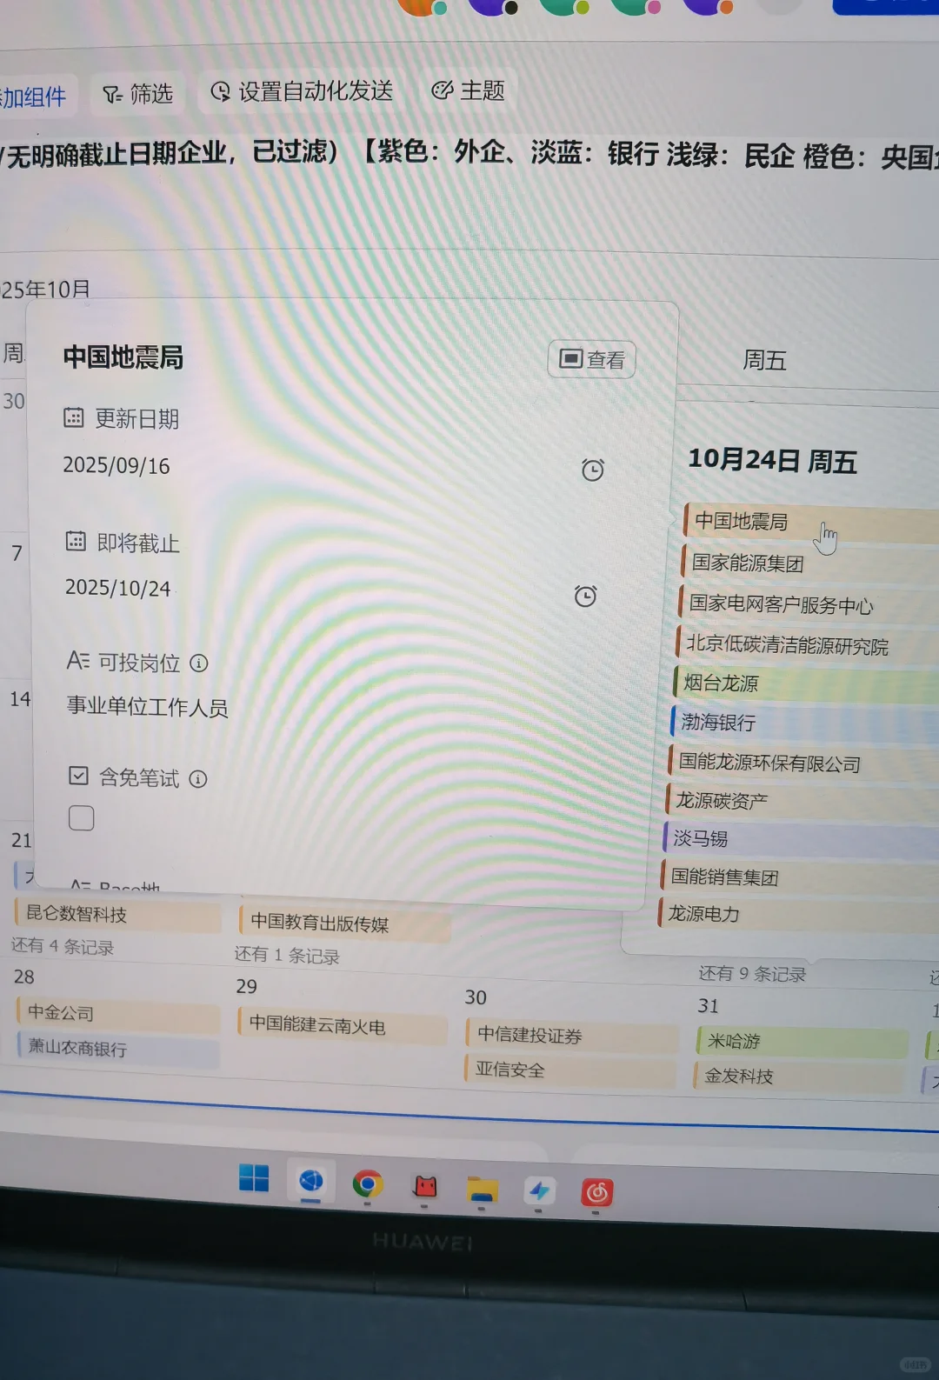Select 龙源电力 entry
The image size is (939, 1380).
[x=797, y=915]
